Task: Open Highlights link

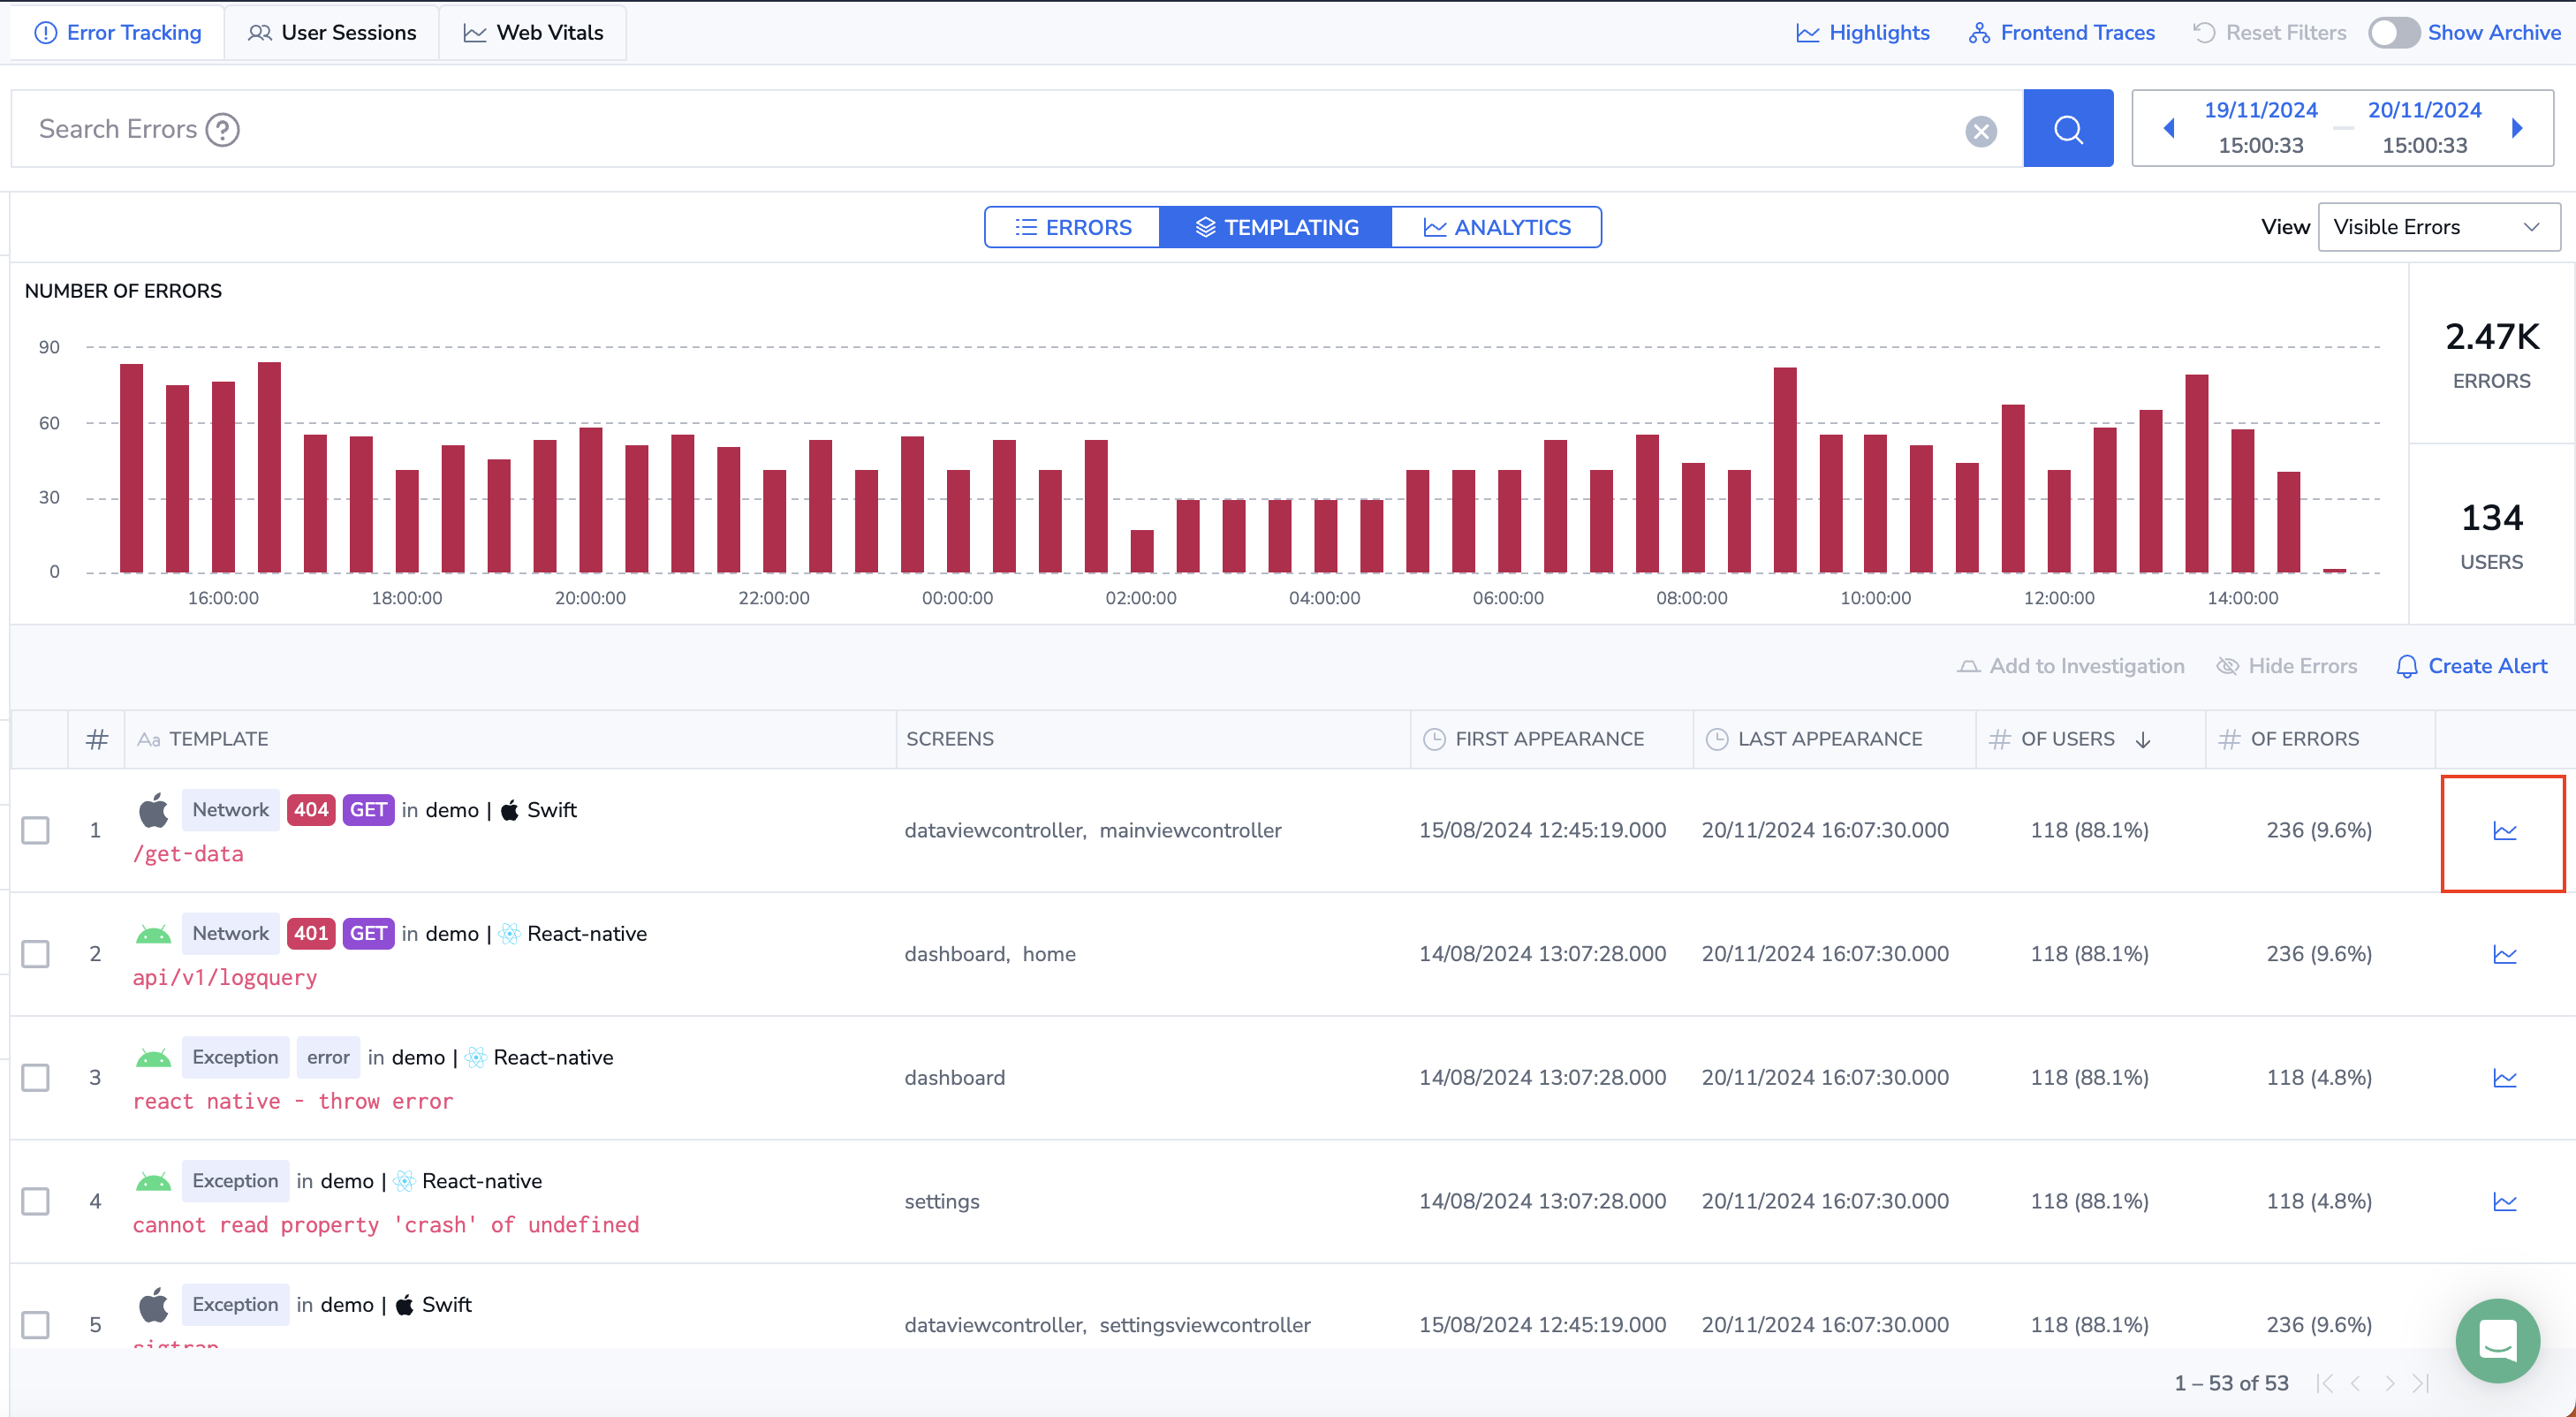Action: (x=1863, y=33)
